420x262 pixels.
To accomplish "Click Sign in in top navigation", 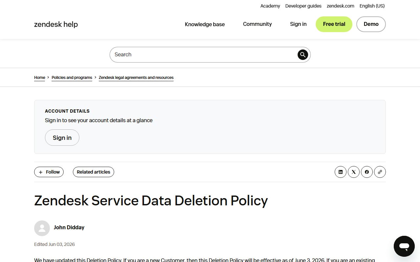I will click(x=298, y=24).
